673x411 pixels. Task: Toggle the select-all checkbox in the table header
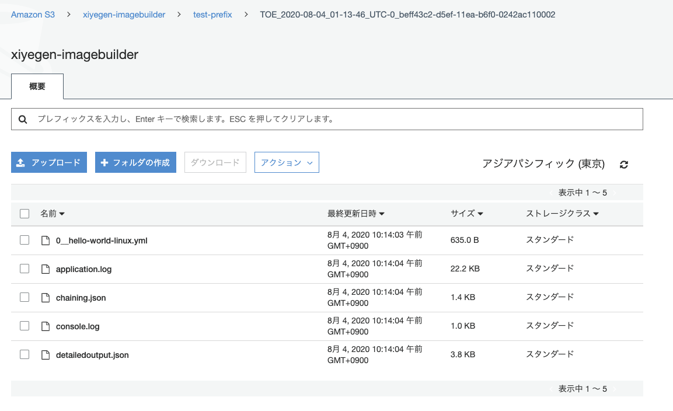(x=25, y=214)
